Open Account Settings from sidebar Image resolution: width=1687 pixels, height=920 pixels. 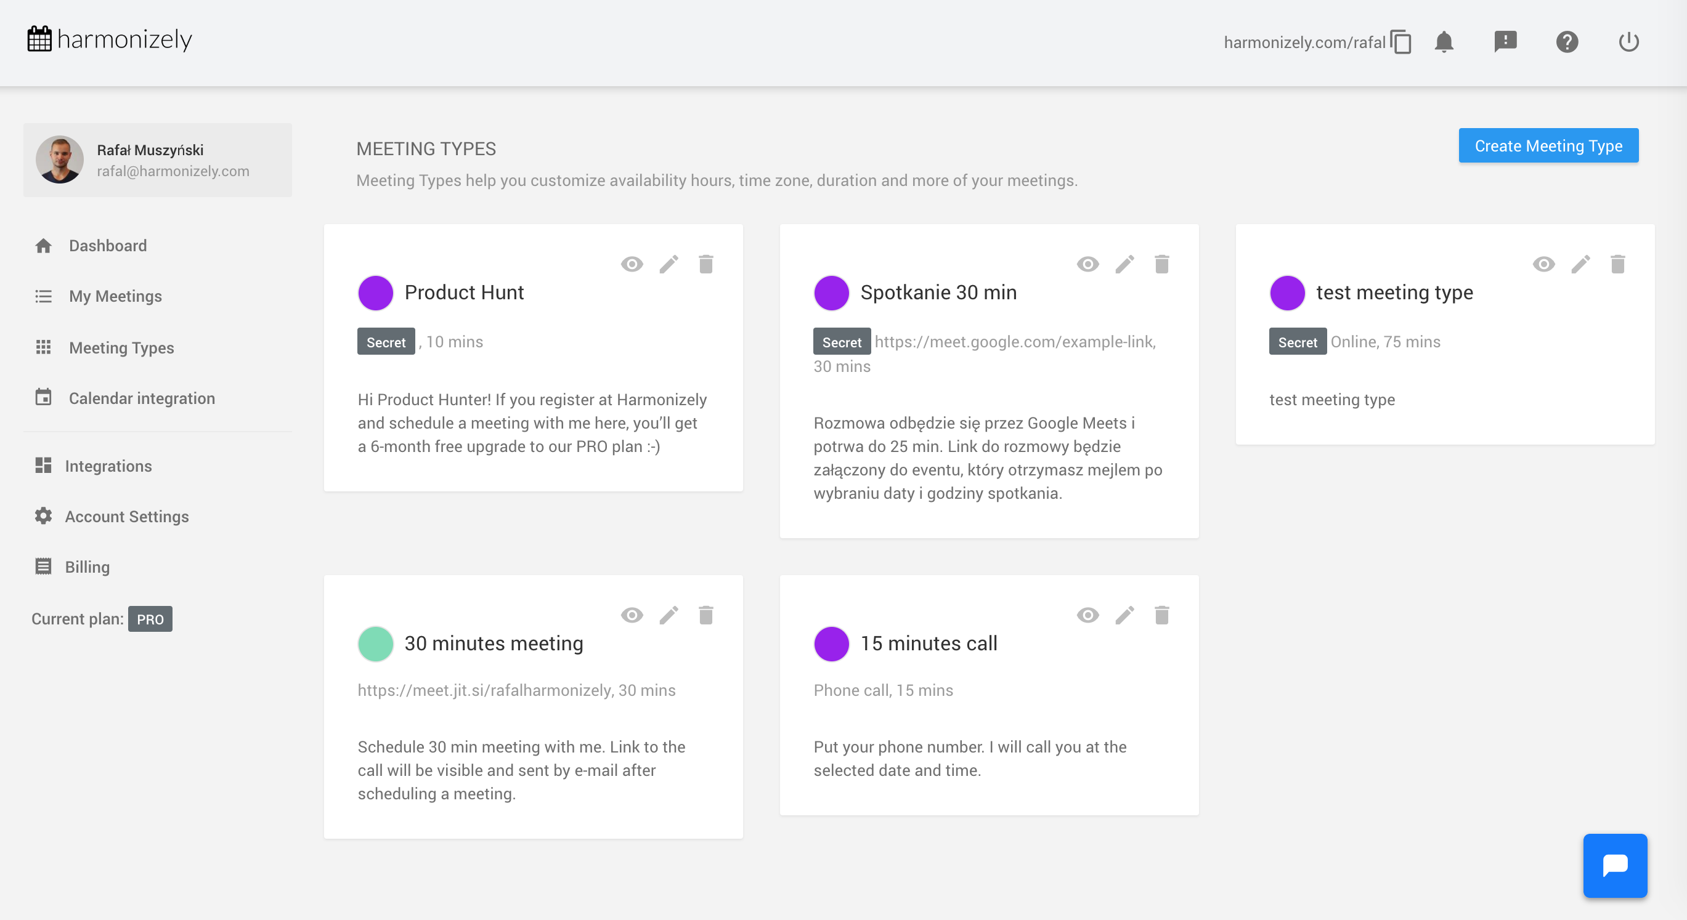click(x=126, y=516)
